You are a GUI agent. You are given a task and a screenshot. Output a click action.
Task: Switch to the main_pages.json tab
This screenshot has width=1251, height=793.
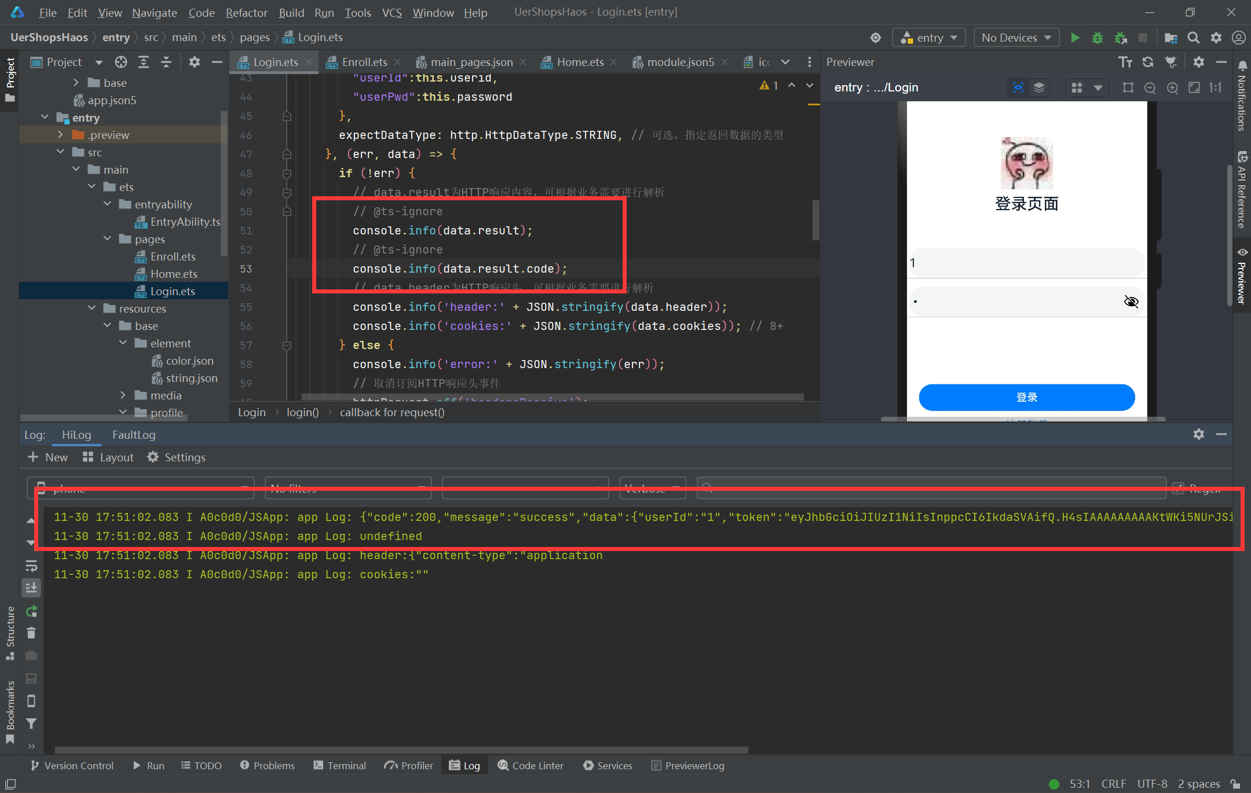pos(471,62)
